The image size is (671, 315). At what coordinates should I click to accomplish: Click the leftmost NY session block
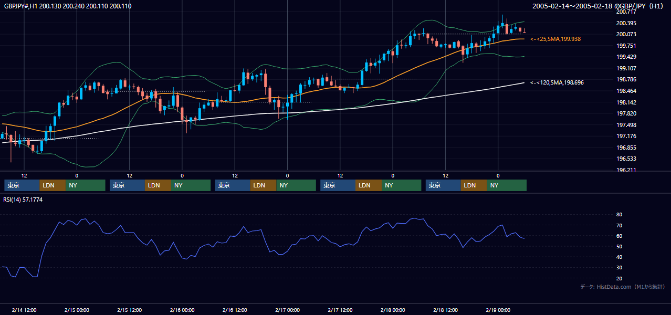pos(86,185)
